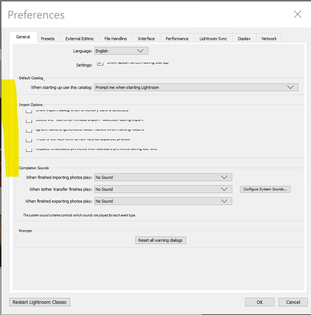The image size is (311, 315).
Task: Open the finished importing photos sound dropdown
Action: coord(163,177)
